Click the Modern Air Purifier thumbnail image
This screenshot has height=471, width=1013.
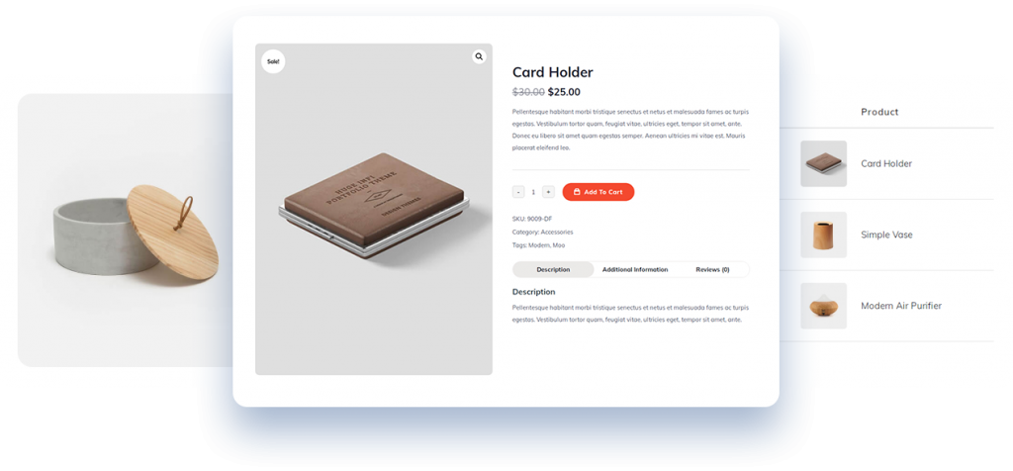click(x=824, y=306)
